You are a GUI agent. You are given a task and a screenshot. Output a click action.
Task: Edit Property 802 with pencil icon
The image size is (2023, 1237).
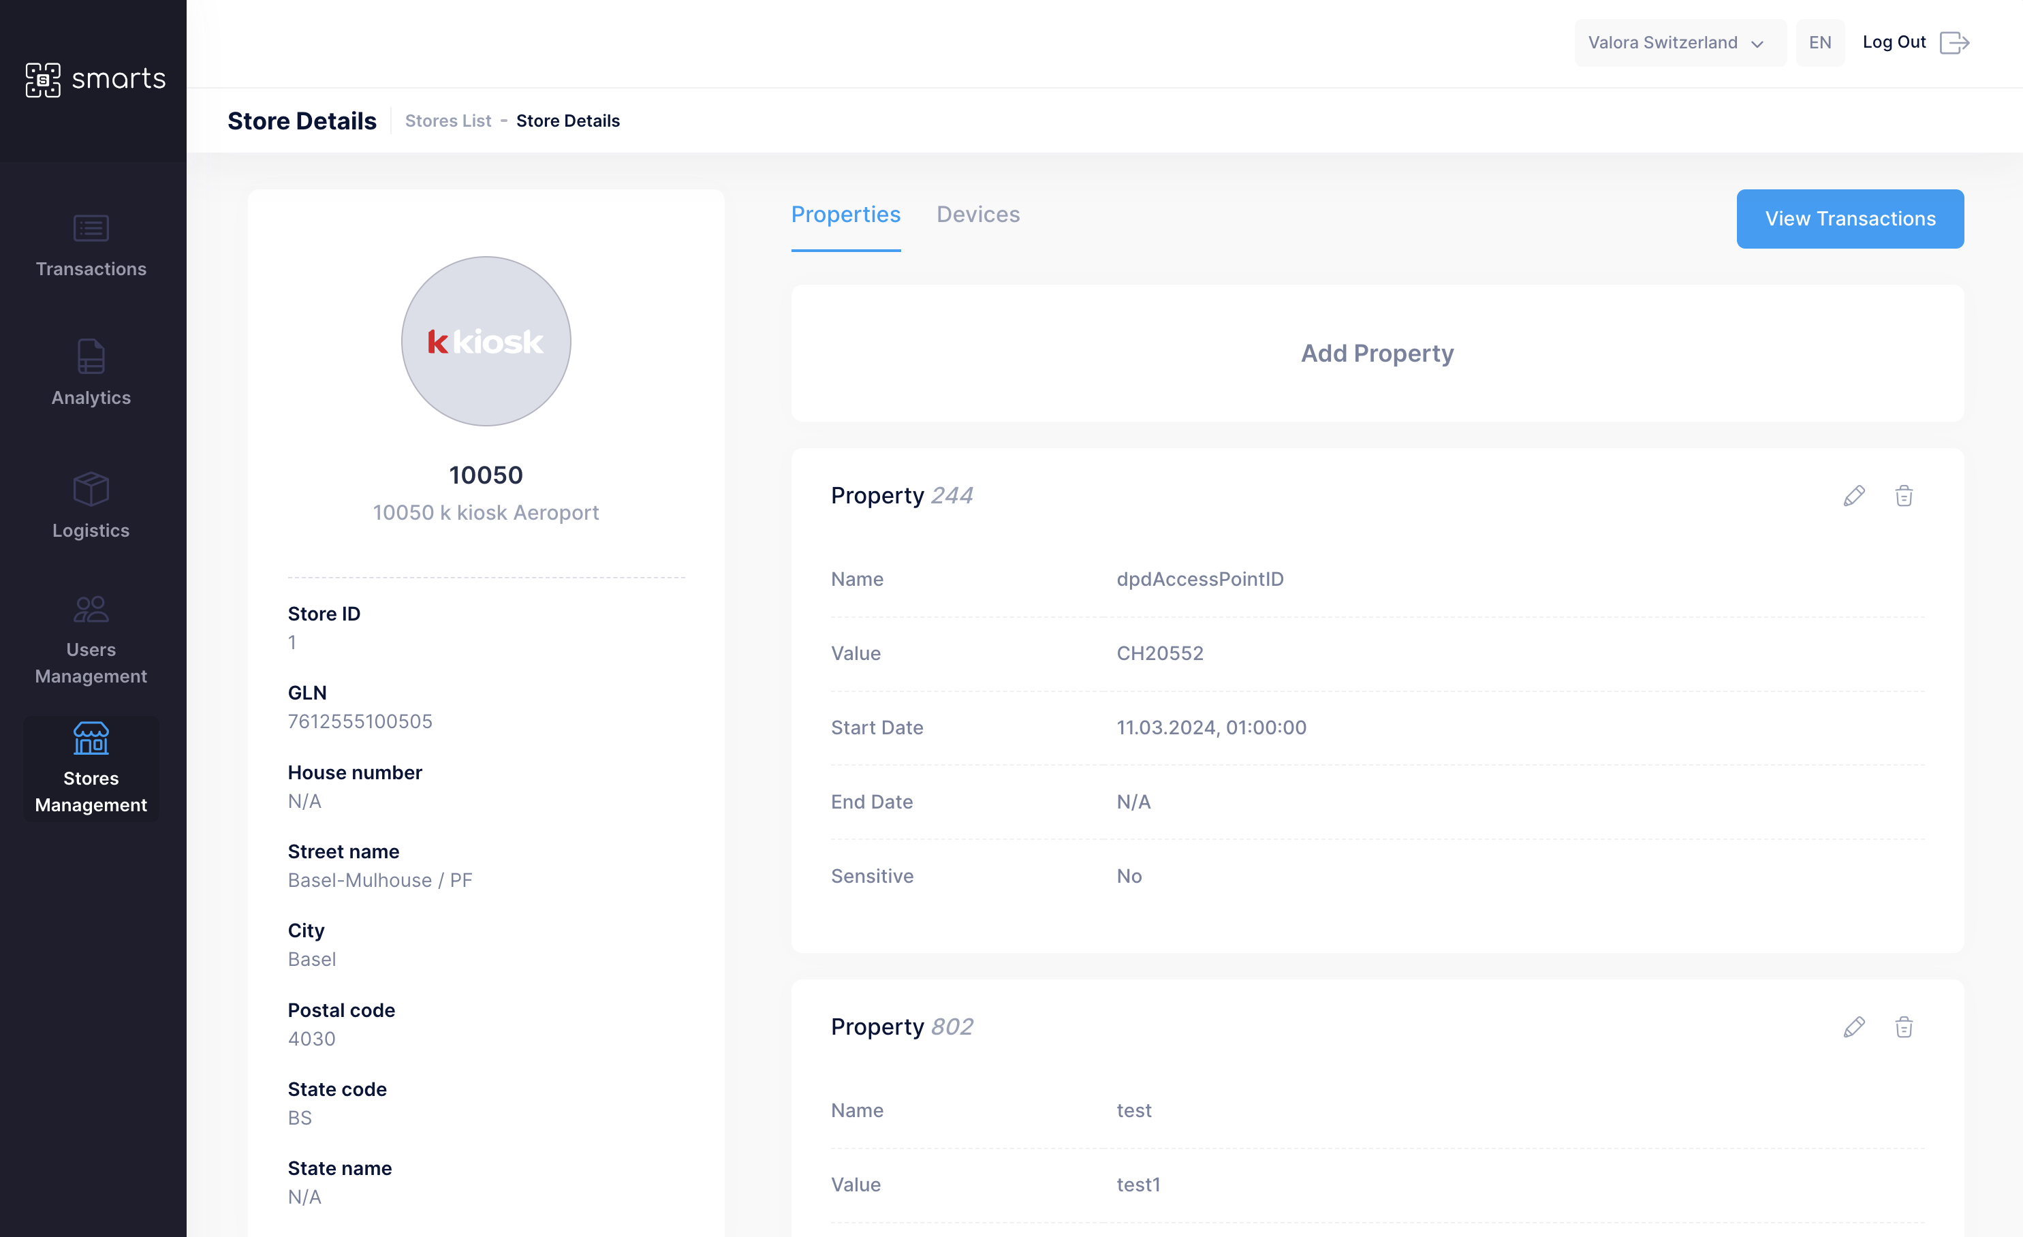pos(1854,1027)
